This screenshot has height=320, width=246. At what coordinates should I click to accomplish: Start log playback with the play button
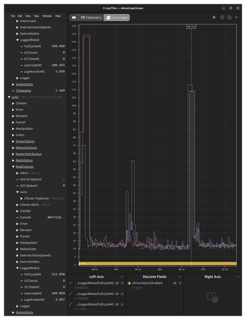tap(214, 17)
